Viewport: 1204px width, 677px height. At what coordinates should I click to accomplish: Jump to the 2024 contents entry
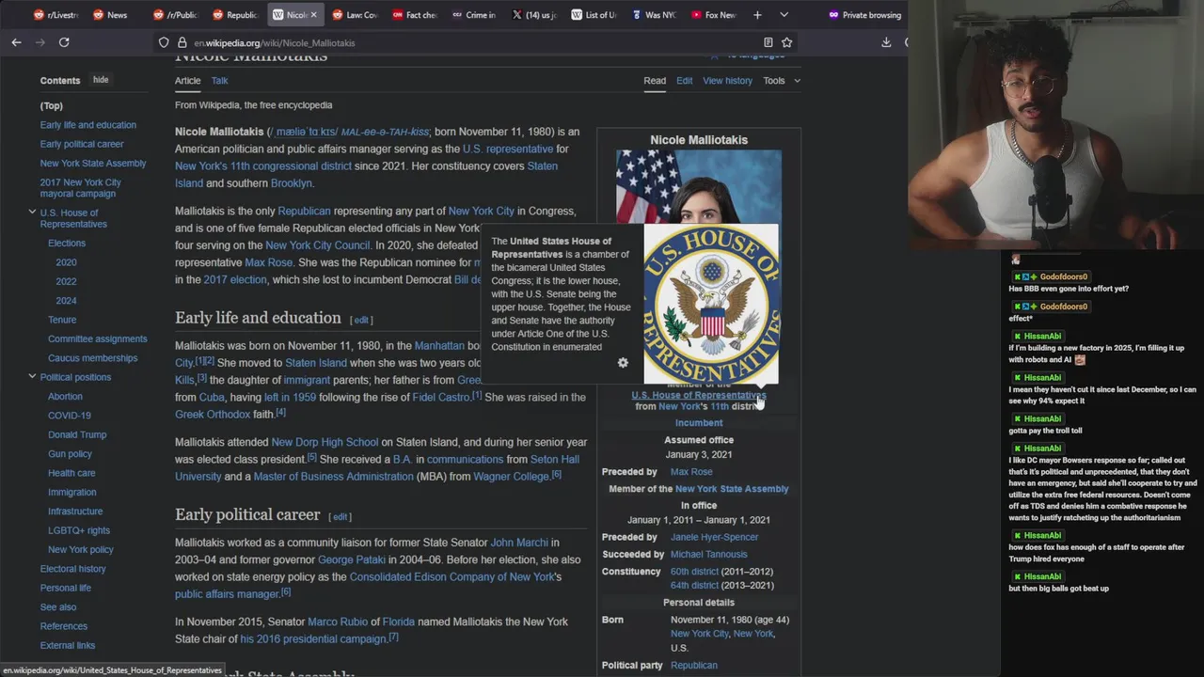pyautogui.click(x=66, y=301)
